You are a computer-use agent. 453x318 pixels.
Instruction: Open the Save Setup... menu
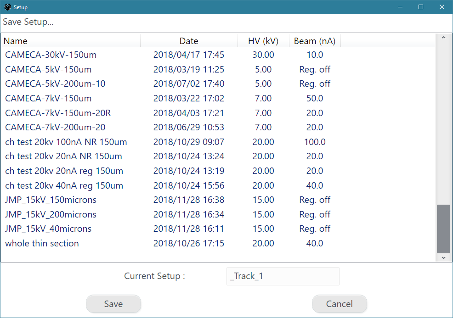click(28, 22)
